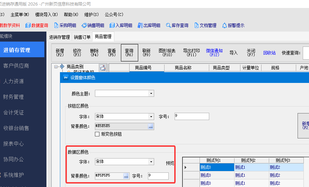
Task: Pick button background color #E5E5E5 ellipsis
Action: pos(151,127)
